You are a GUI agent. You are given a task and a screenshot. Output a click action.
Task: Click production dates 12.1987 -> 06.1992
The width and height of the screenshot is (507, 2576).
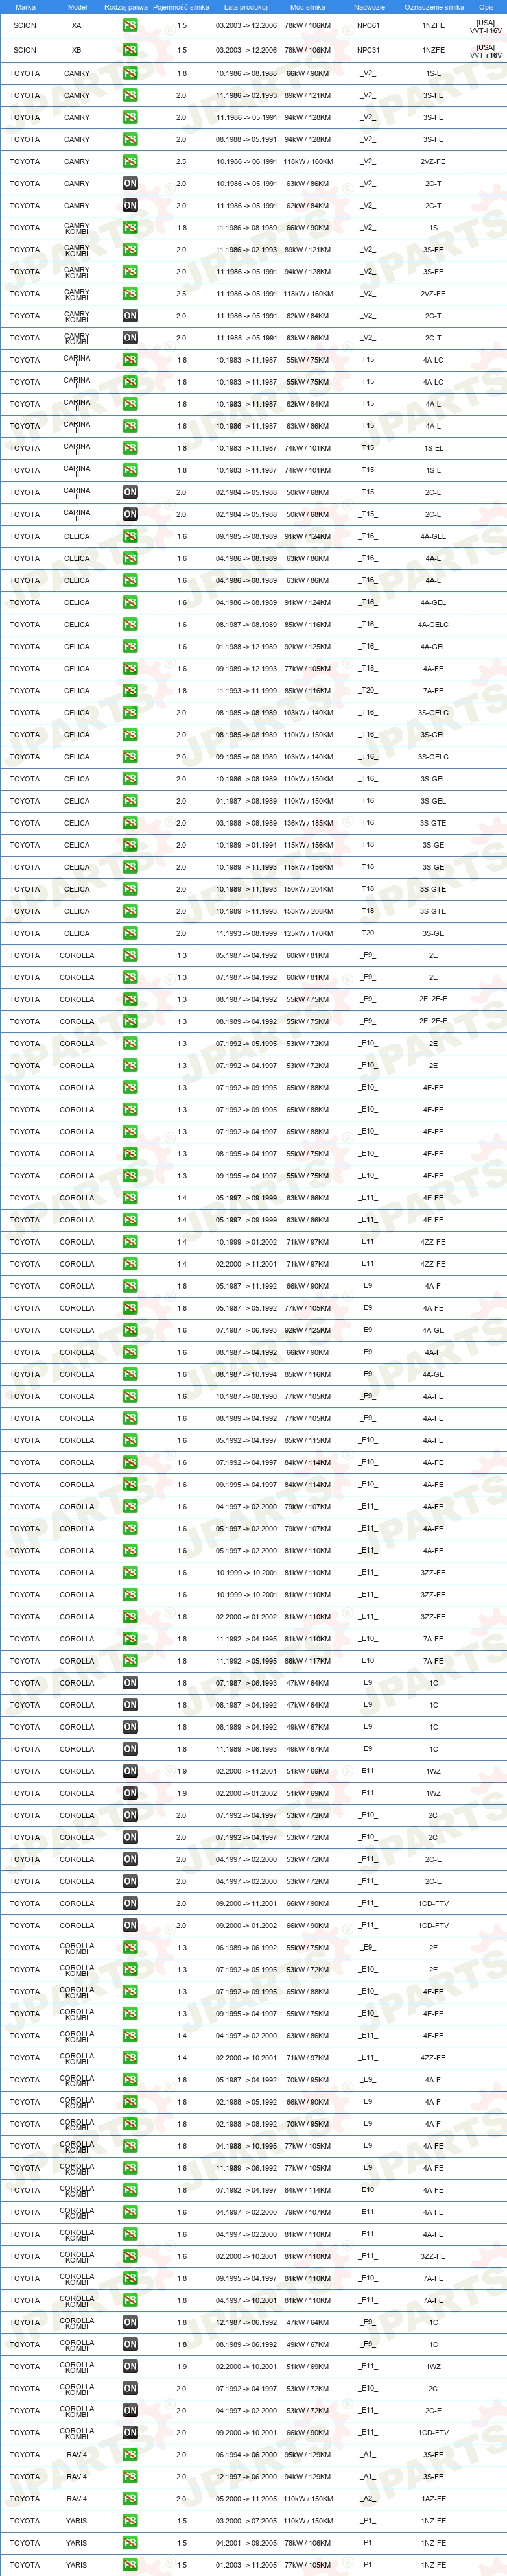point(246,2322)
